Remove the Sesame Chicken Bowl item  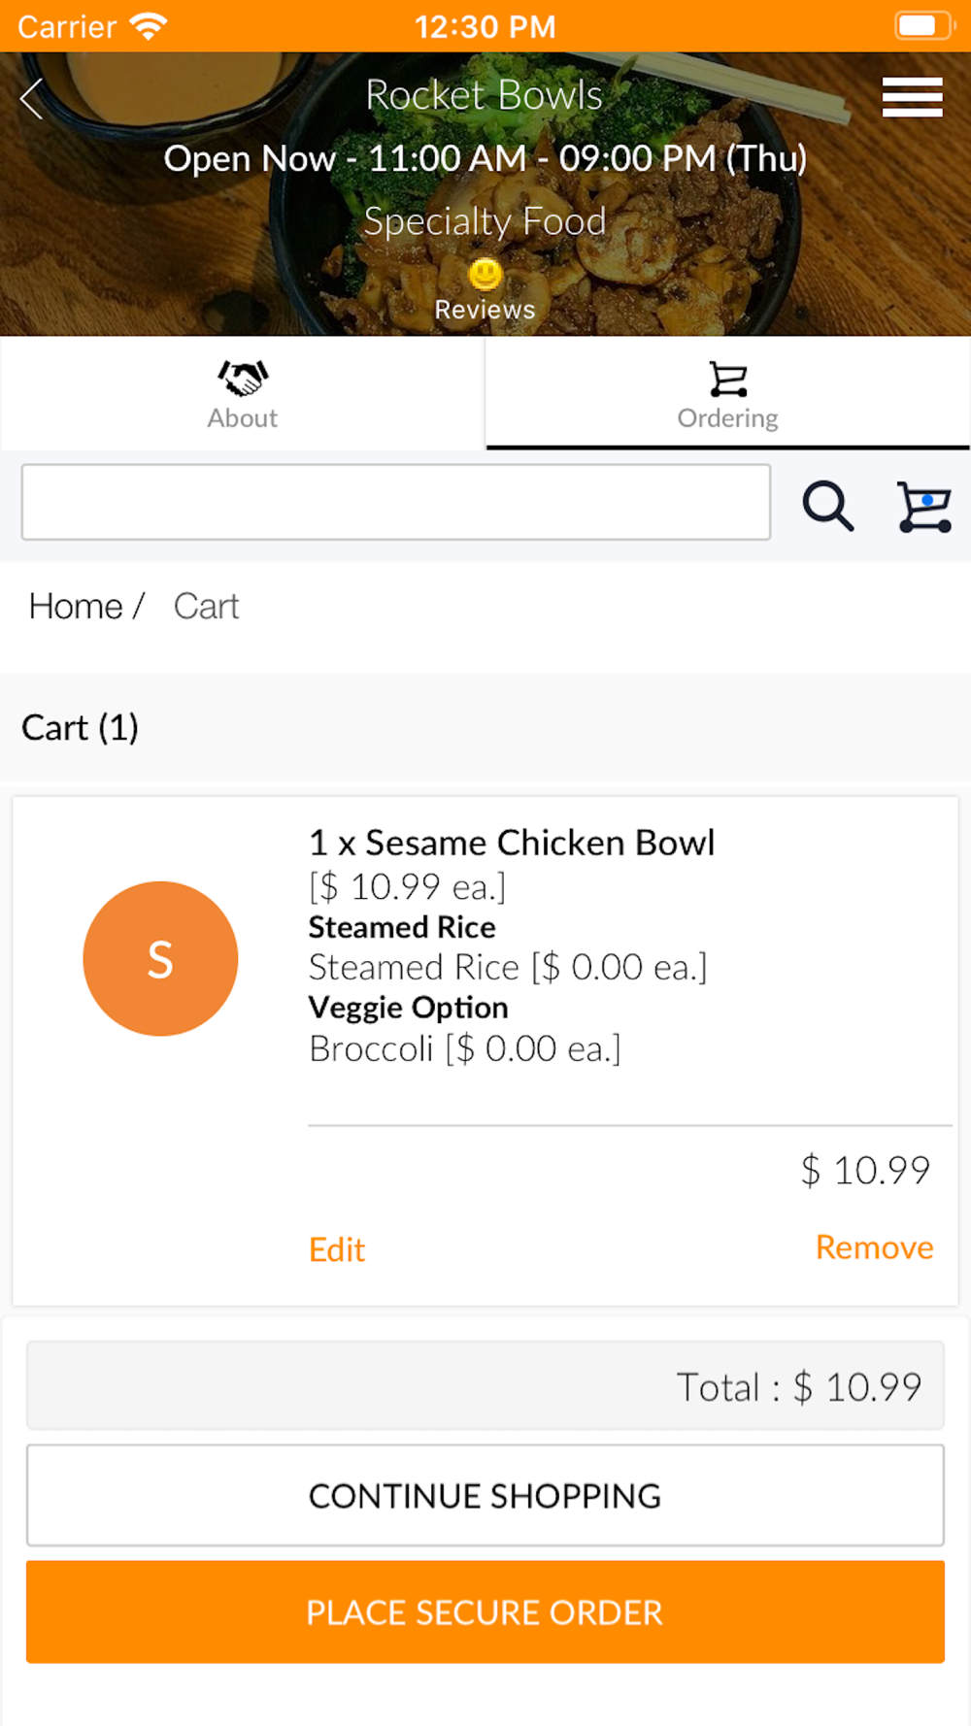[x=874, y=1247]
